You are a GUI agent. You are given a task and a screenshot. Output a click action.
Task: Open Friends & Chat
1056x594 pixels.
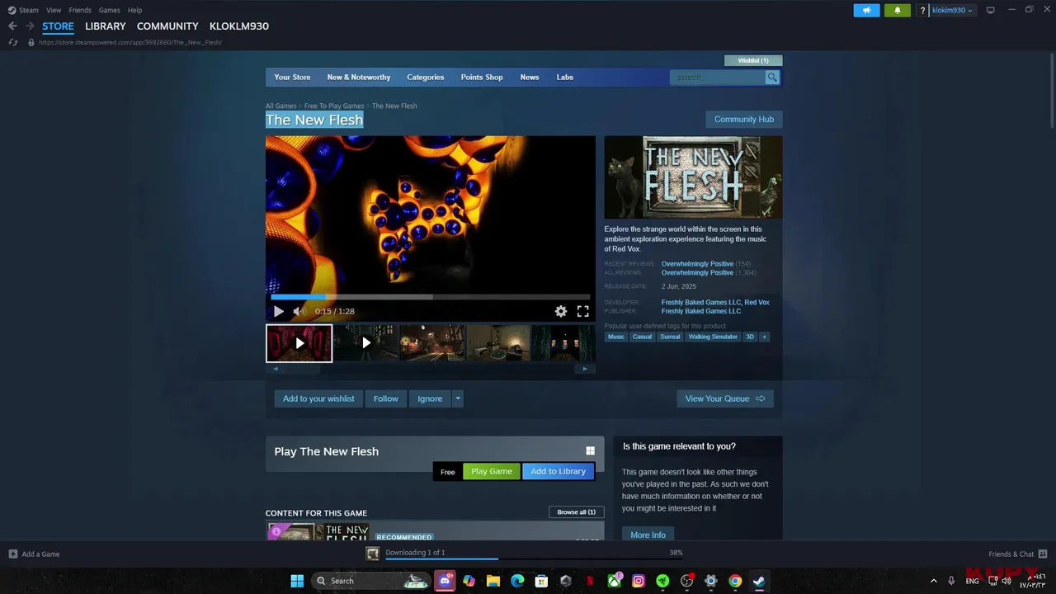coord(1017,554)
